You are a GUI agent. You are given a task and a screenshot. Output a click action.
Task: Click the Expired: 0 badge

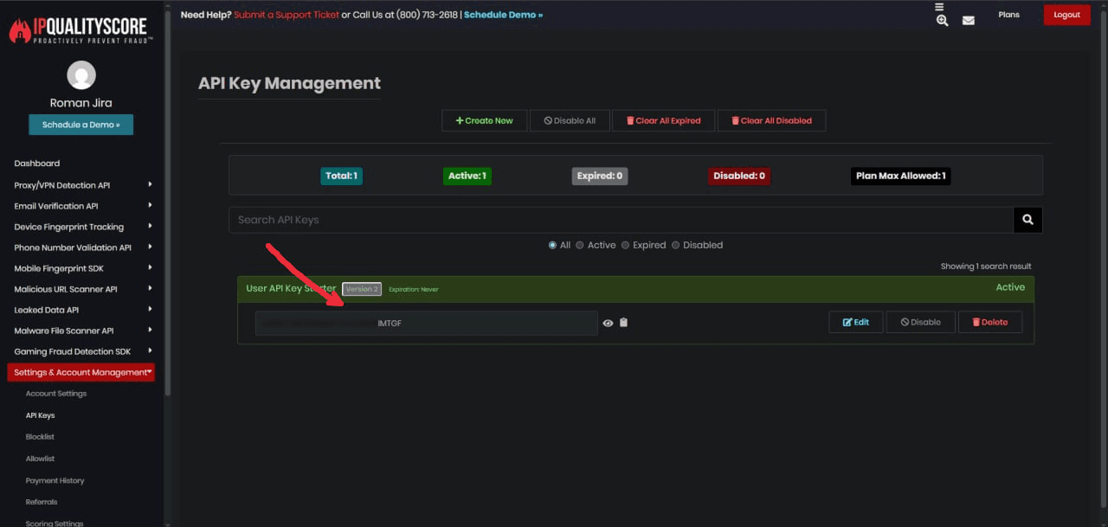[x=600, y=176]
